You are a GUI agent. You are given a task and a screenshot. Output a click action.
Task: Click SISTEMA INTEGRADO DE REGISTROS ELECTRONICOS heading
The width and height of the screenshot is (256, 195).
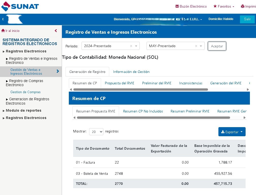[30, 42]
